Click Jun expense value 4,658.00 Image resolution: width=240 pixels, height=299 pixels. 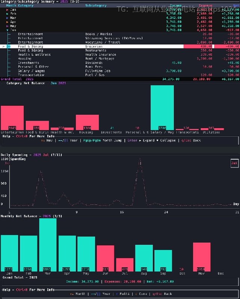(x=204, y=30)
